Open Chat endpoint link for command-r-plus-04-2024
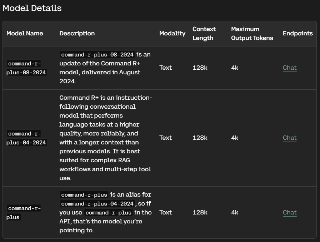 [290, 138]
